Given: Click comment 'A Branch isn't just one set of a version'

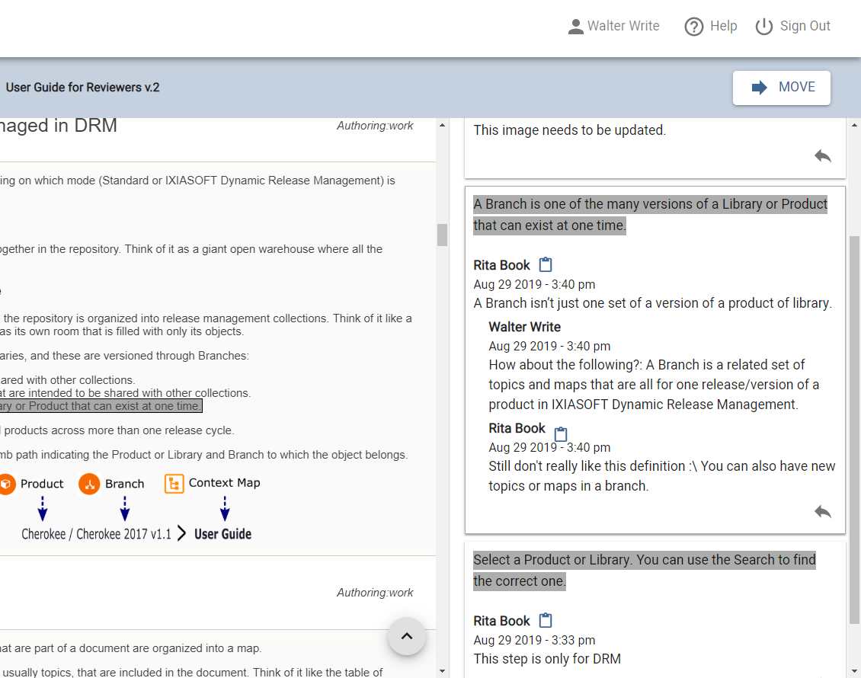Looking at the screenshot, I should [652, 303].
